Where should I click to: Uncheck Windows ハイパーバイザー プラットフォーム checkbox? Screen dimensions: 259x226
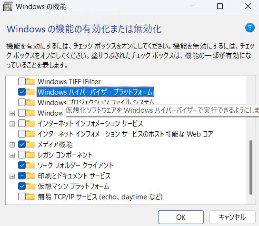(22, 92)
